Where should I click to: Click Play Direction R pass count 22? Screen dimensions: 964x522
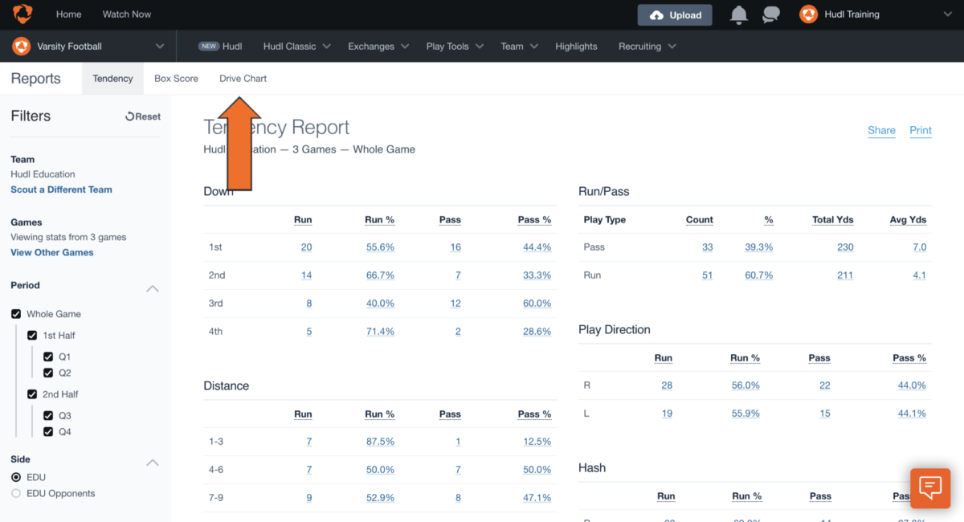click(825, 385)
